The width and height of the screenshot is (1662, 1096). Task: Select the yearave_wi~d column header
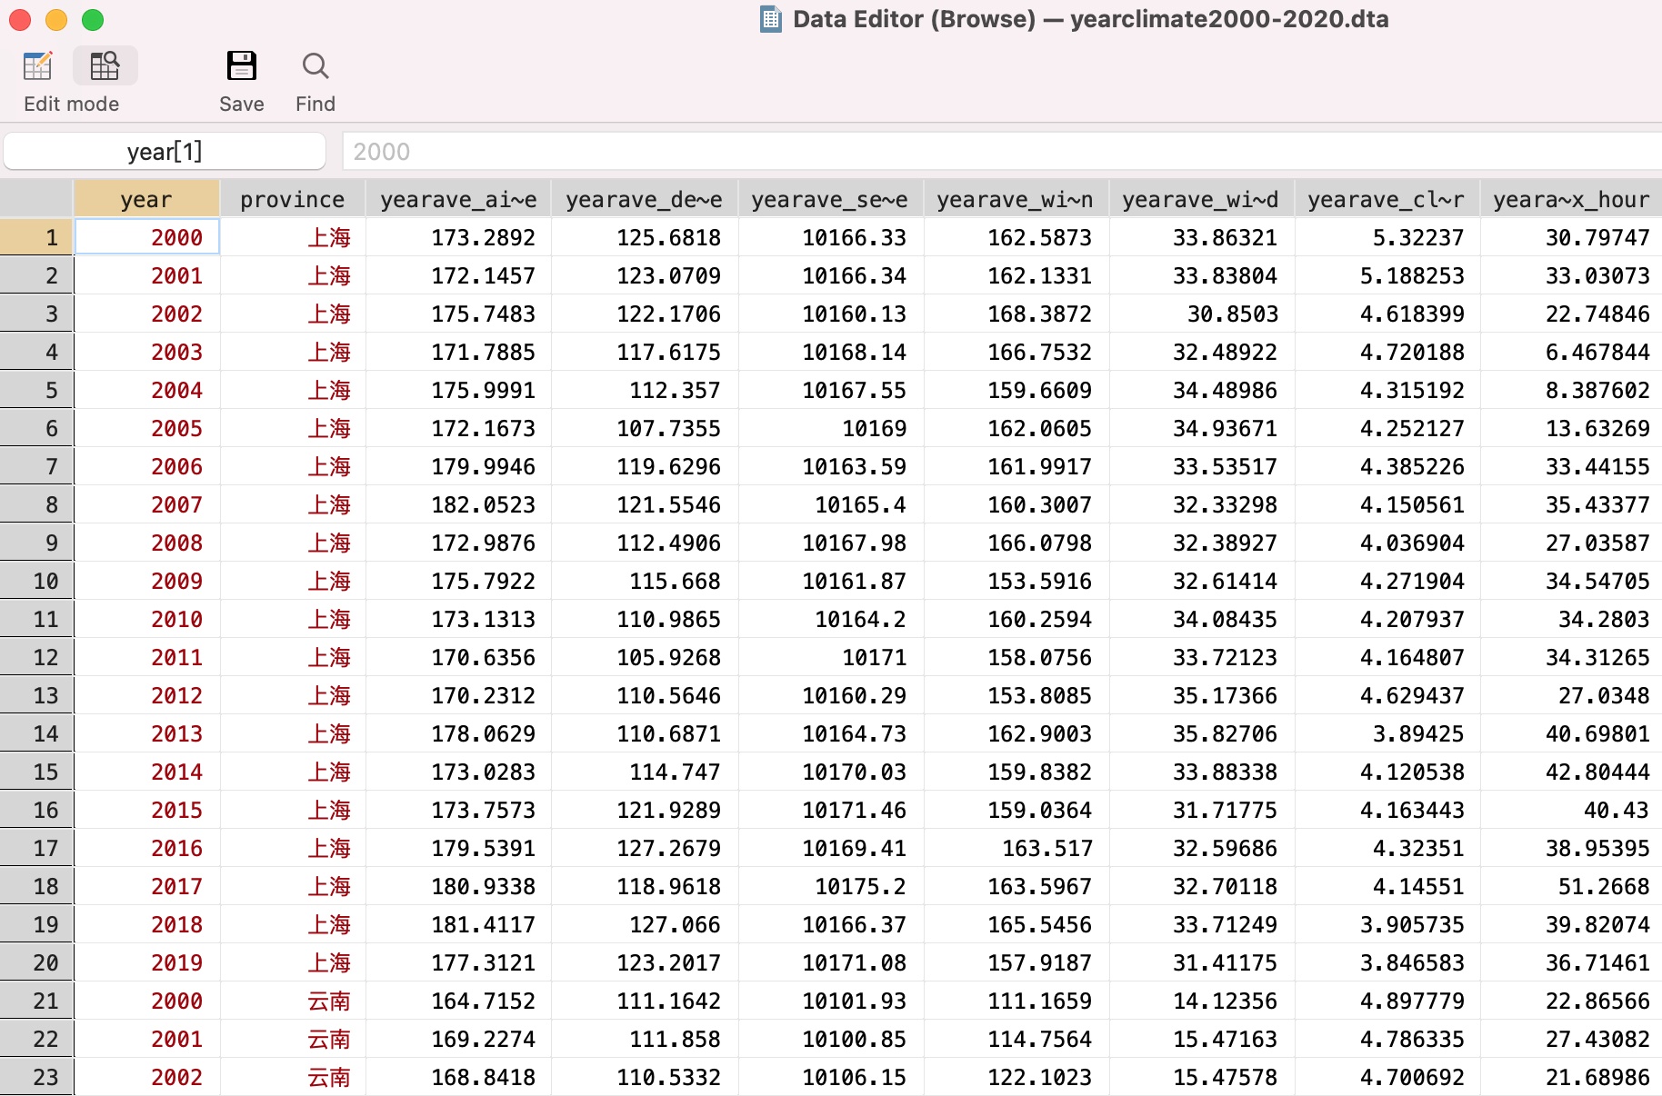[x=1200, y=199]
